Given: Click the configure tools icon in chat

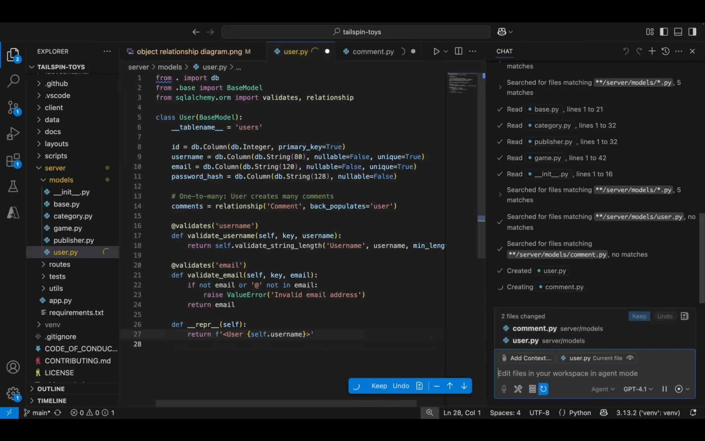Looking at the screenshot, I should [x=518, y=389].
